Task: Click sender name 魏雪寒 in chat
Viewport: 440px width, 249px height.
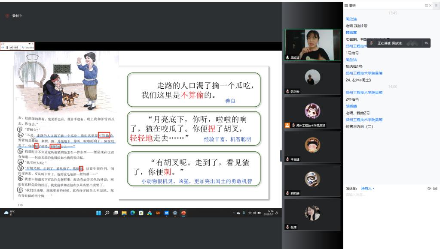Action: click(x=351, y=33)
